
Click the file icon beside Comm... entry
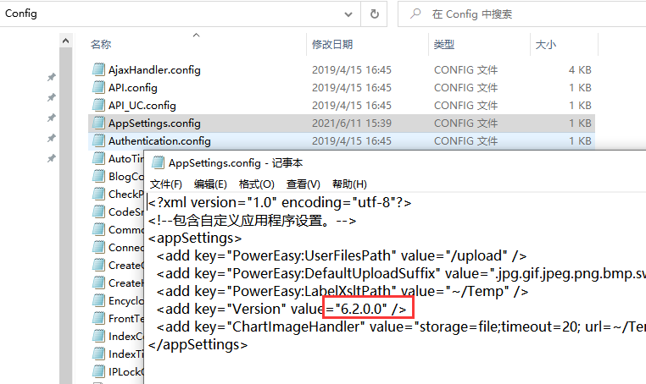pos(98,228)
